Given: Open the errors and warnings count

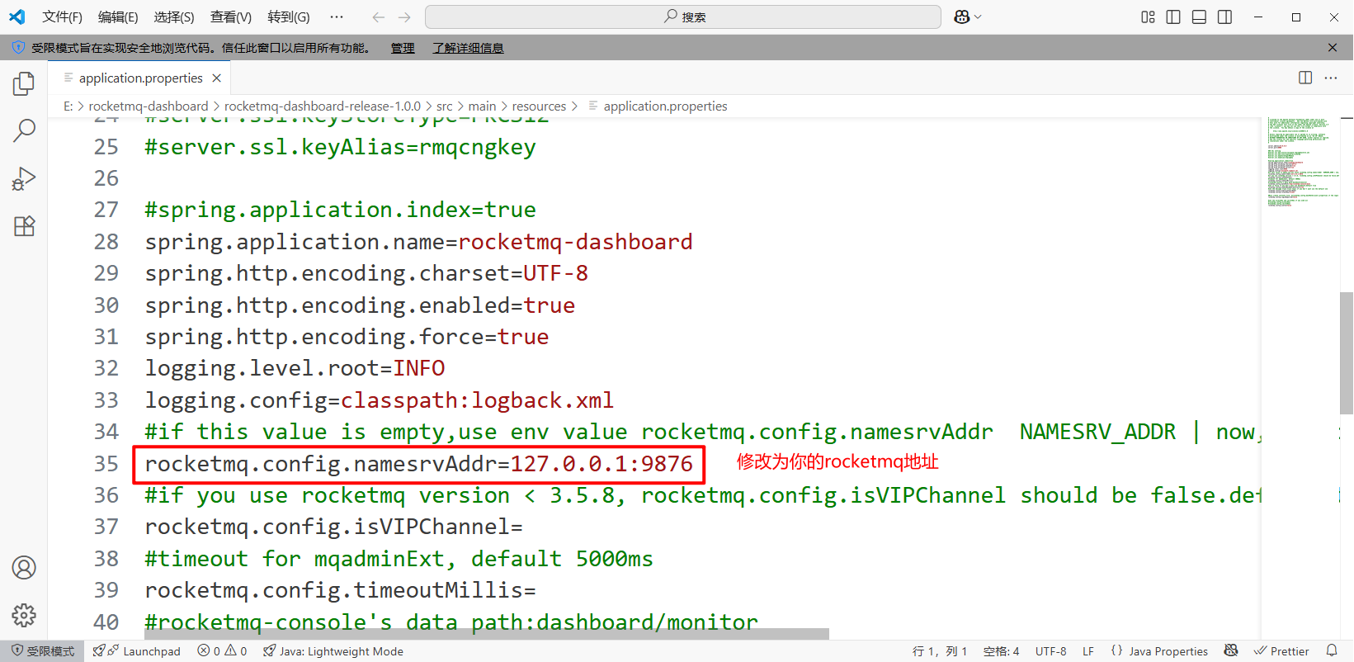Looking at the screenshot, I should [223, 651].
